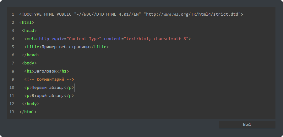
Task: Click the "-//W3C//DTD HTML 4.01//EN" string
Action: pyautogui.click(x=107, y=14)
